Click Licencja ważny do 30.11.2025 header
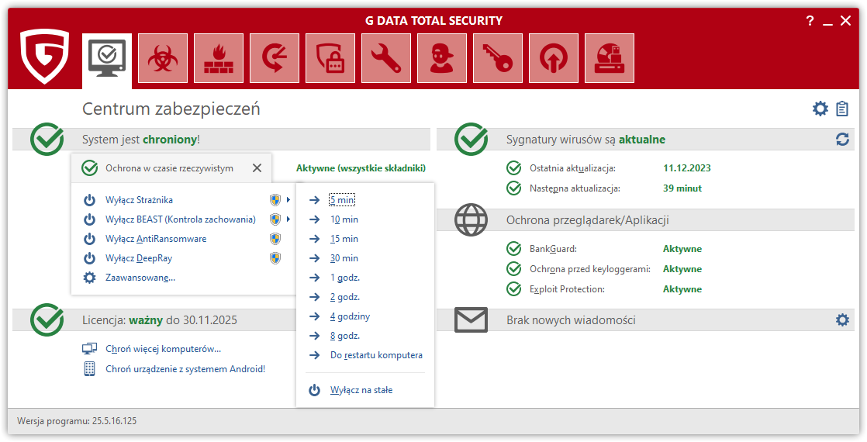Viewport: 867px width, 442px height. point(160,320)
